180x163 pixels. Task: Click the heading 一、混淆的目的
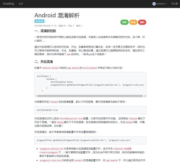(x=45, y=31)
